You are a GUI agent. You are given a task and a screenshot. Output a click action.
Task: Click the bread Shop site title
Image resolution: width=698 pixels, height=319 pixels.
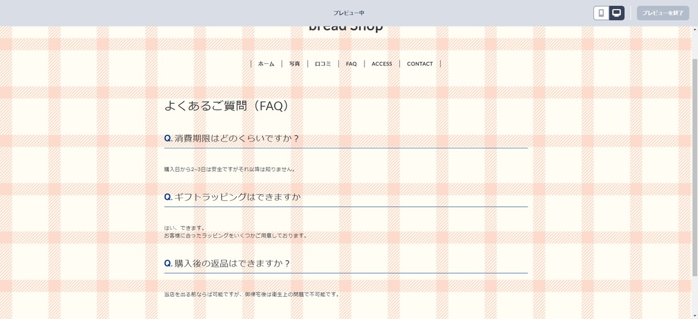pos(346,28)
